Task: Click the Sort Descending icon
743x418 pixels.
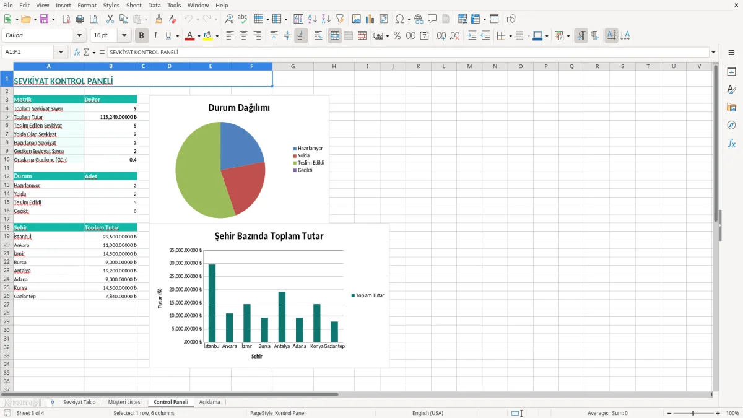Action: [x=326, y=19]
